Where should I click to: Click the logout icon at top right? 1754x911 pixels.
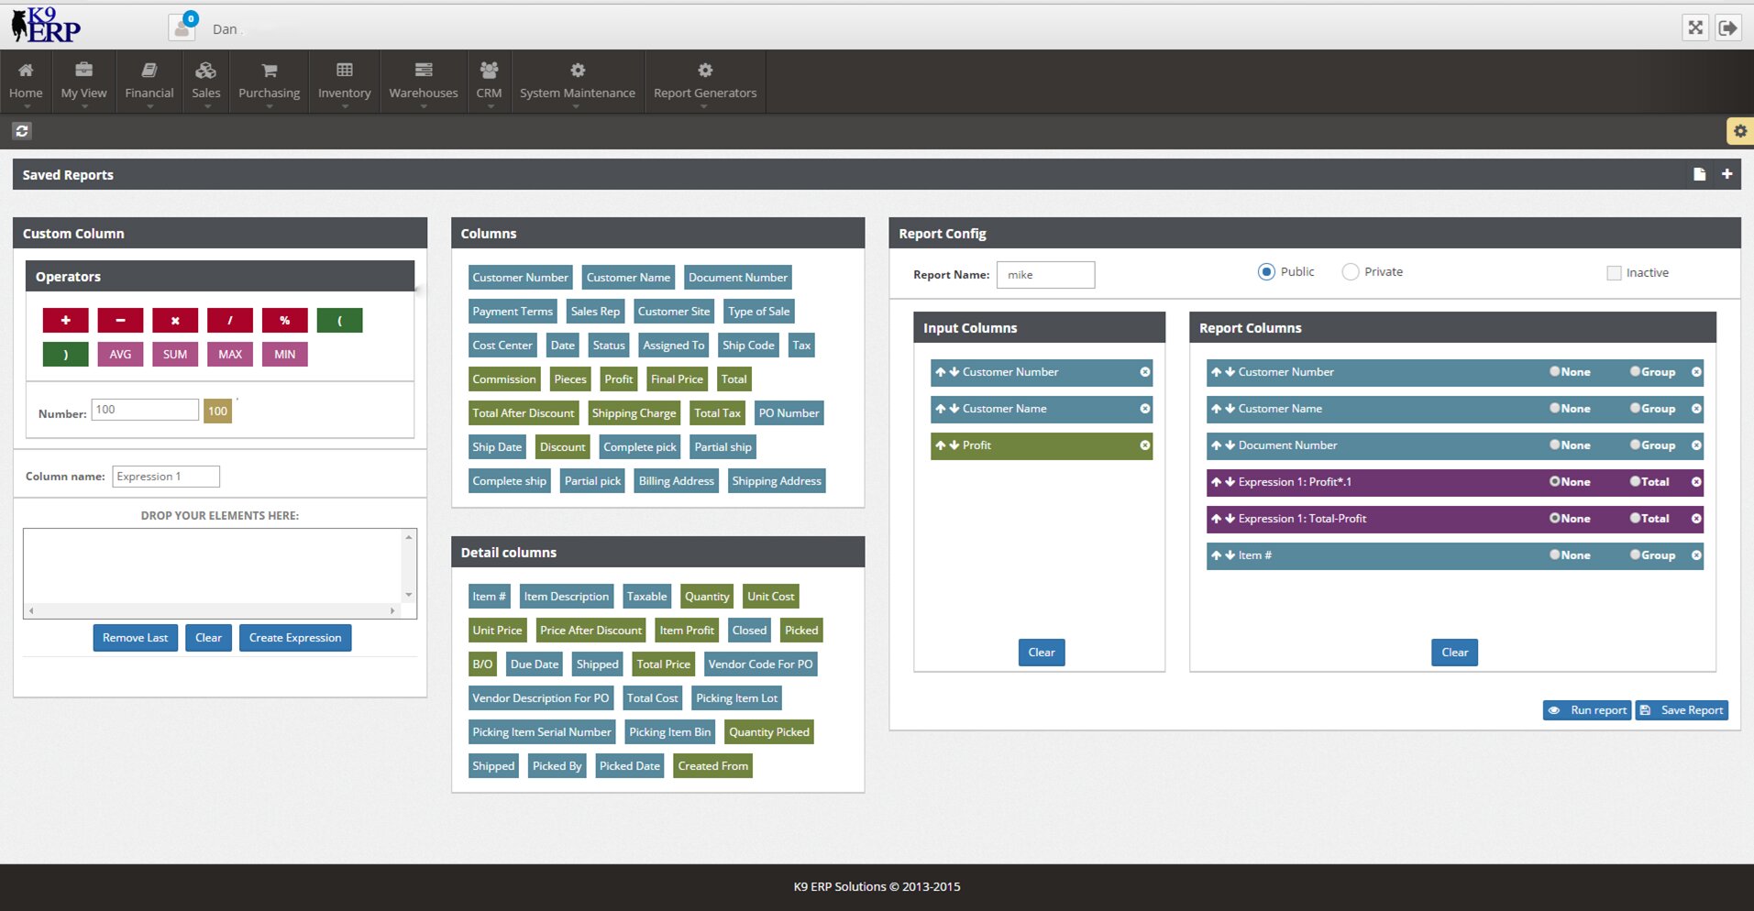click(x=1727, y=27)
